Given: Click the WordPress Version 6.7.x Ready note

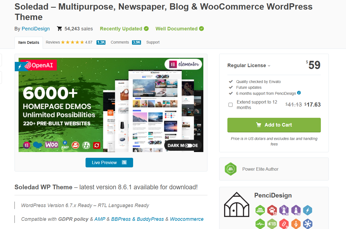Looking at the screenshot, I should point(85,205).
